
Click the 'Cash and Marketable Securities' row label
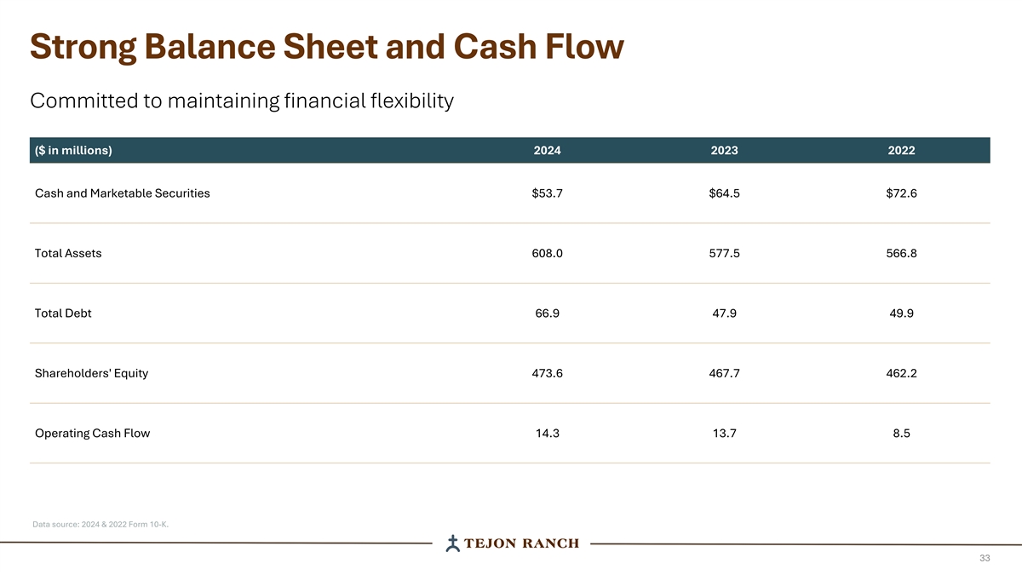123,193
